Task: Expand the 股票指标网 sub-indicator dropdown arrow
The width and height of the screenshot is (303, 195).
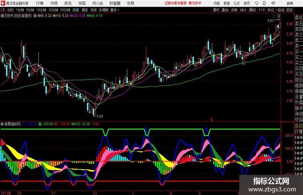Action: point(2,124)
